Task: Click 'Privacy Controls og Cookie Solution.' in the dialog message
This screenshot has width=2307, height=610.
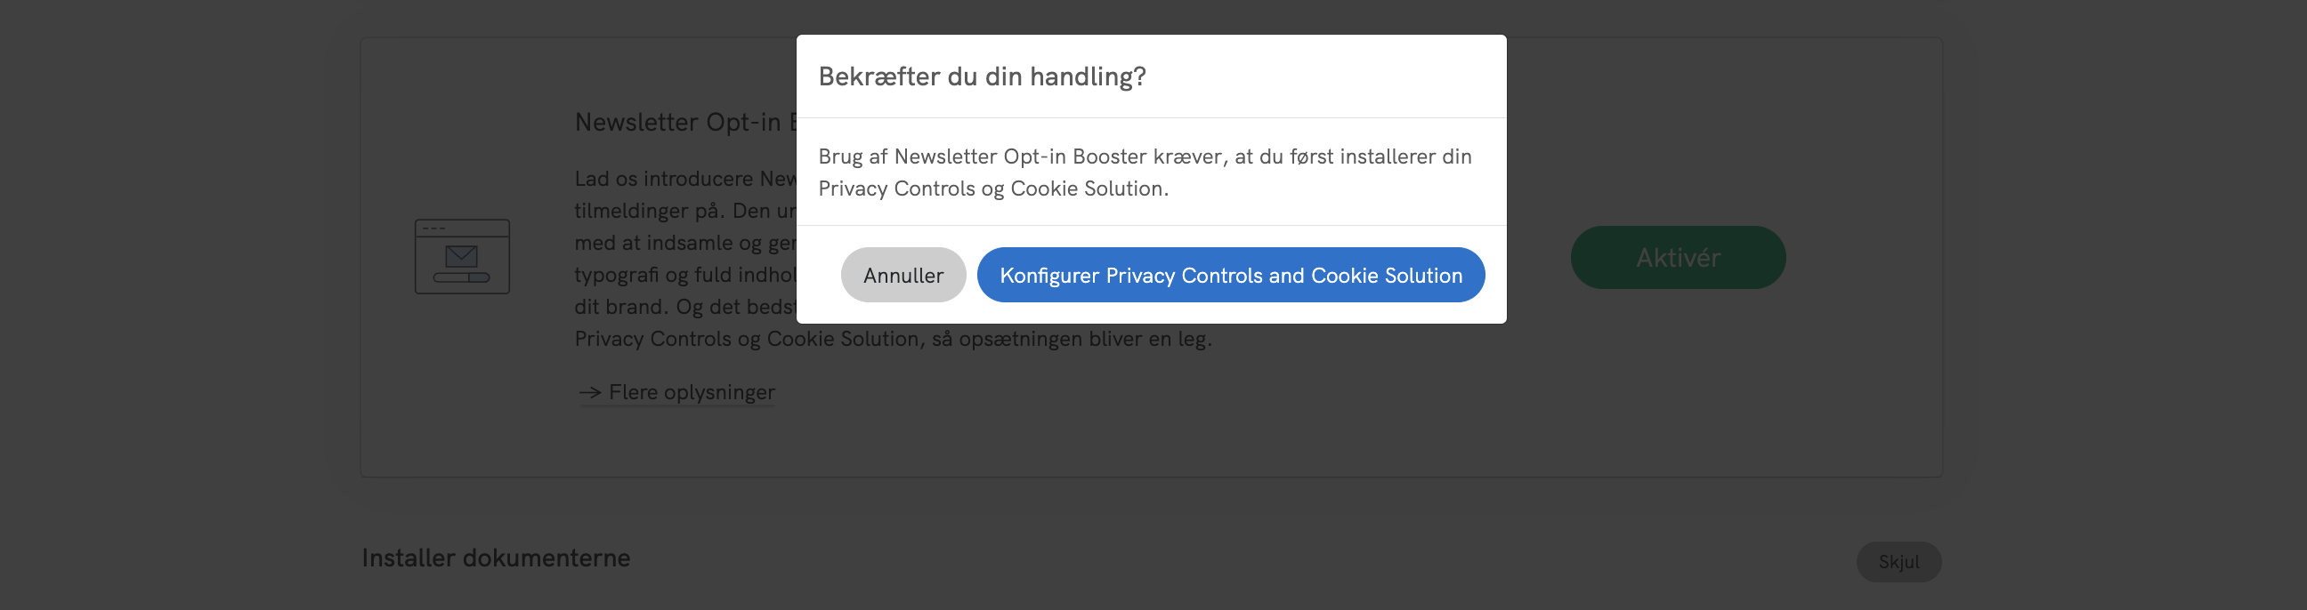Action: 992,189
